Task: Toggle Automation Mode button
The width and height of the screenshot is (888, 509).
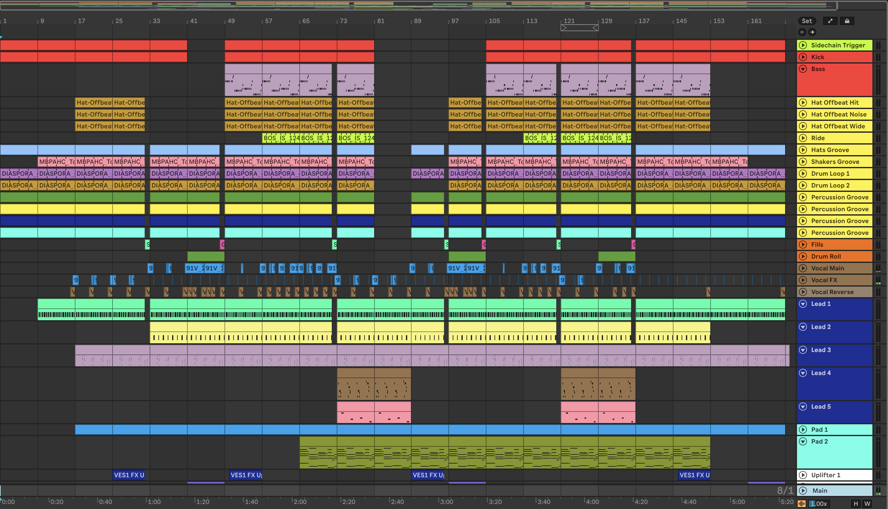Action: pyautogui.click(x=830, y=21)
